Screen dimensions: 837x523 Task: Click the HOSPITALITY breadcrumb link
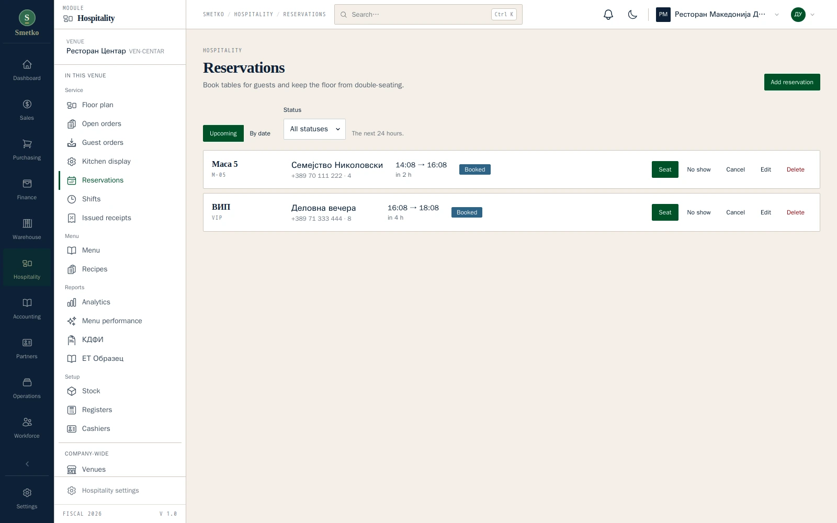(x=254, y=15)
